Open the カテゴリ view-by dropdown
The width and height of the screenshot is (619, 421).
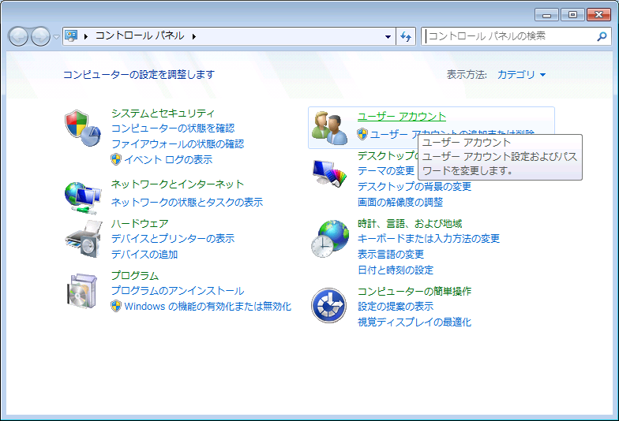pyautogui.click(x=521, y=74)
